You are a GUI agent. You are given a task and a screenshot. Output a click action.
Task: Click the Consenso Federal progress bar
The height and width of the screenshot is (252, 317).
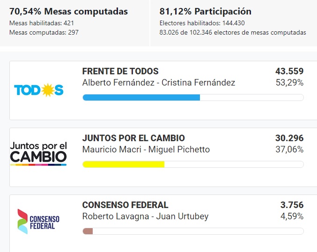(x=88, y=231)
